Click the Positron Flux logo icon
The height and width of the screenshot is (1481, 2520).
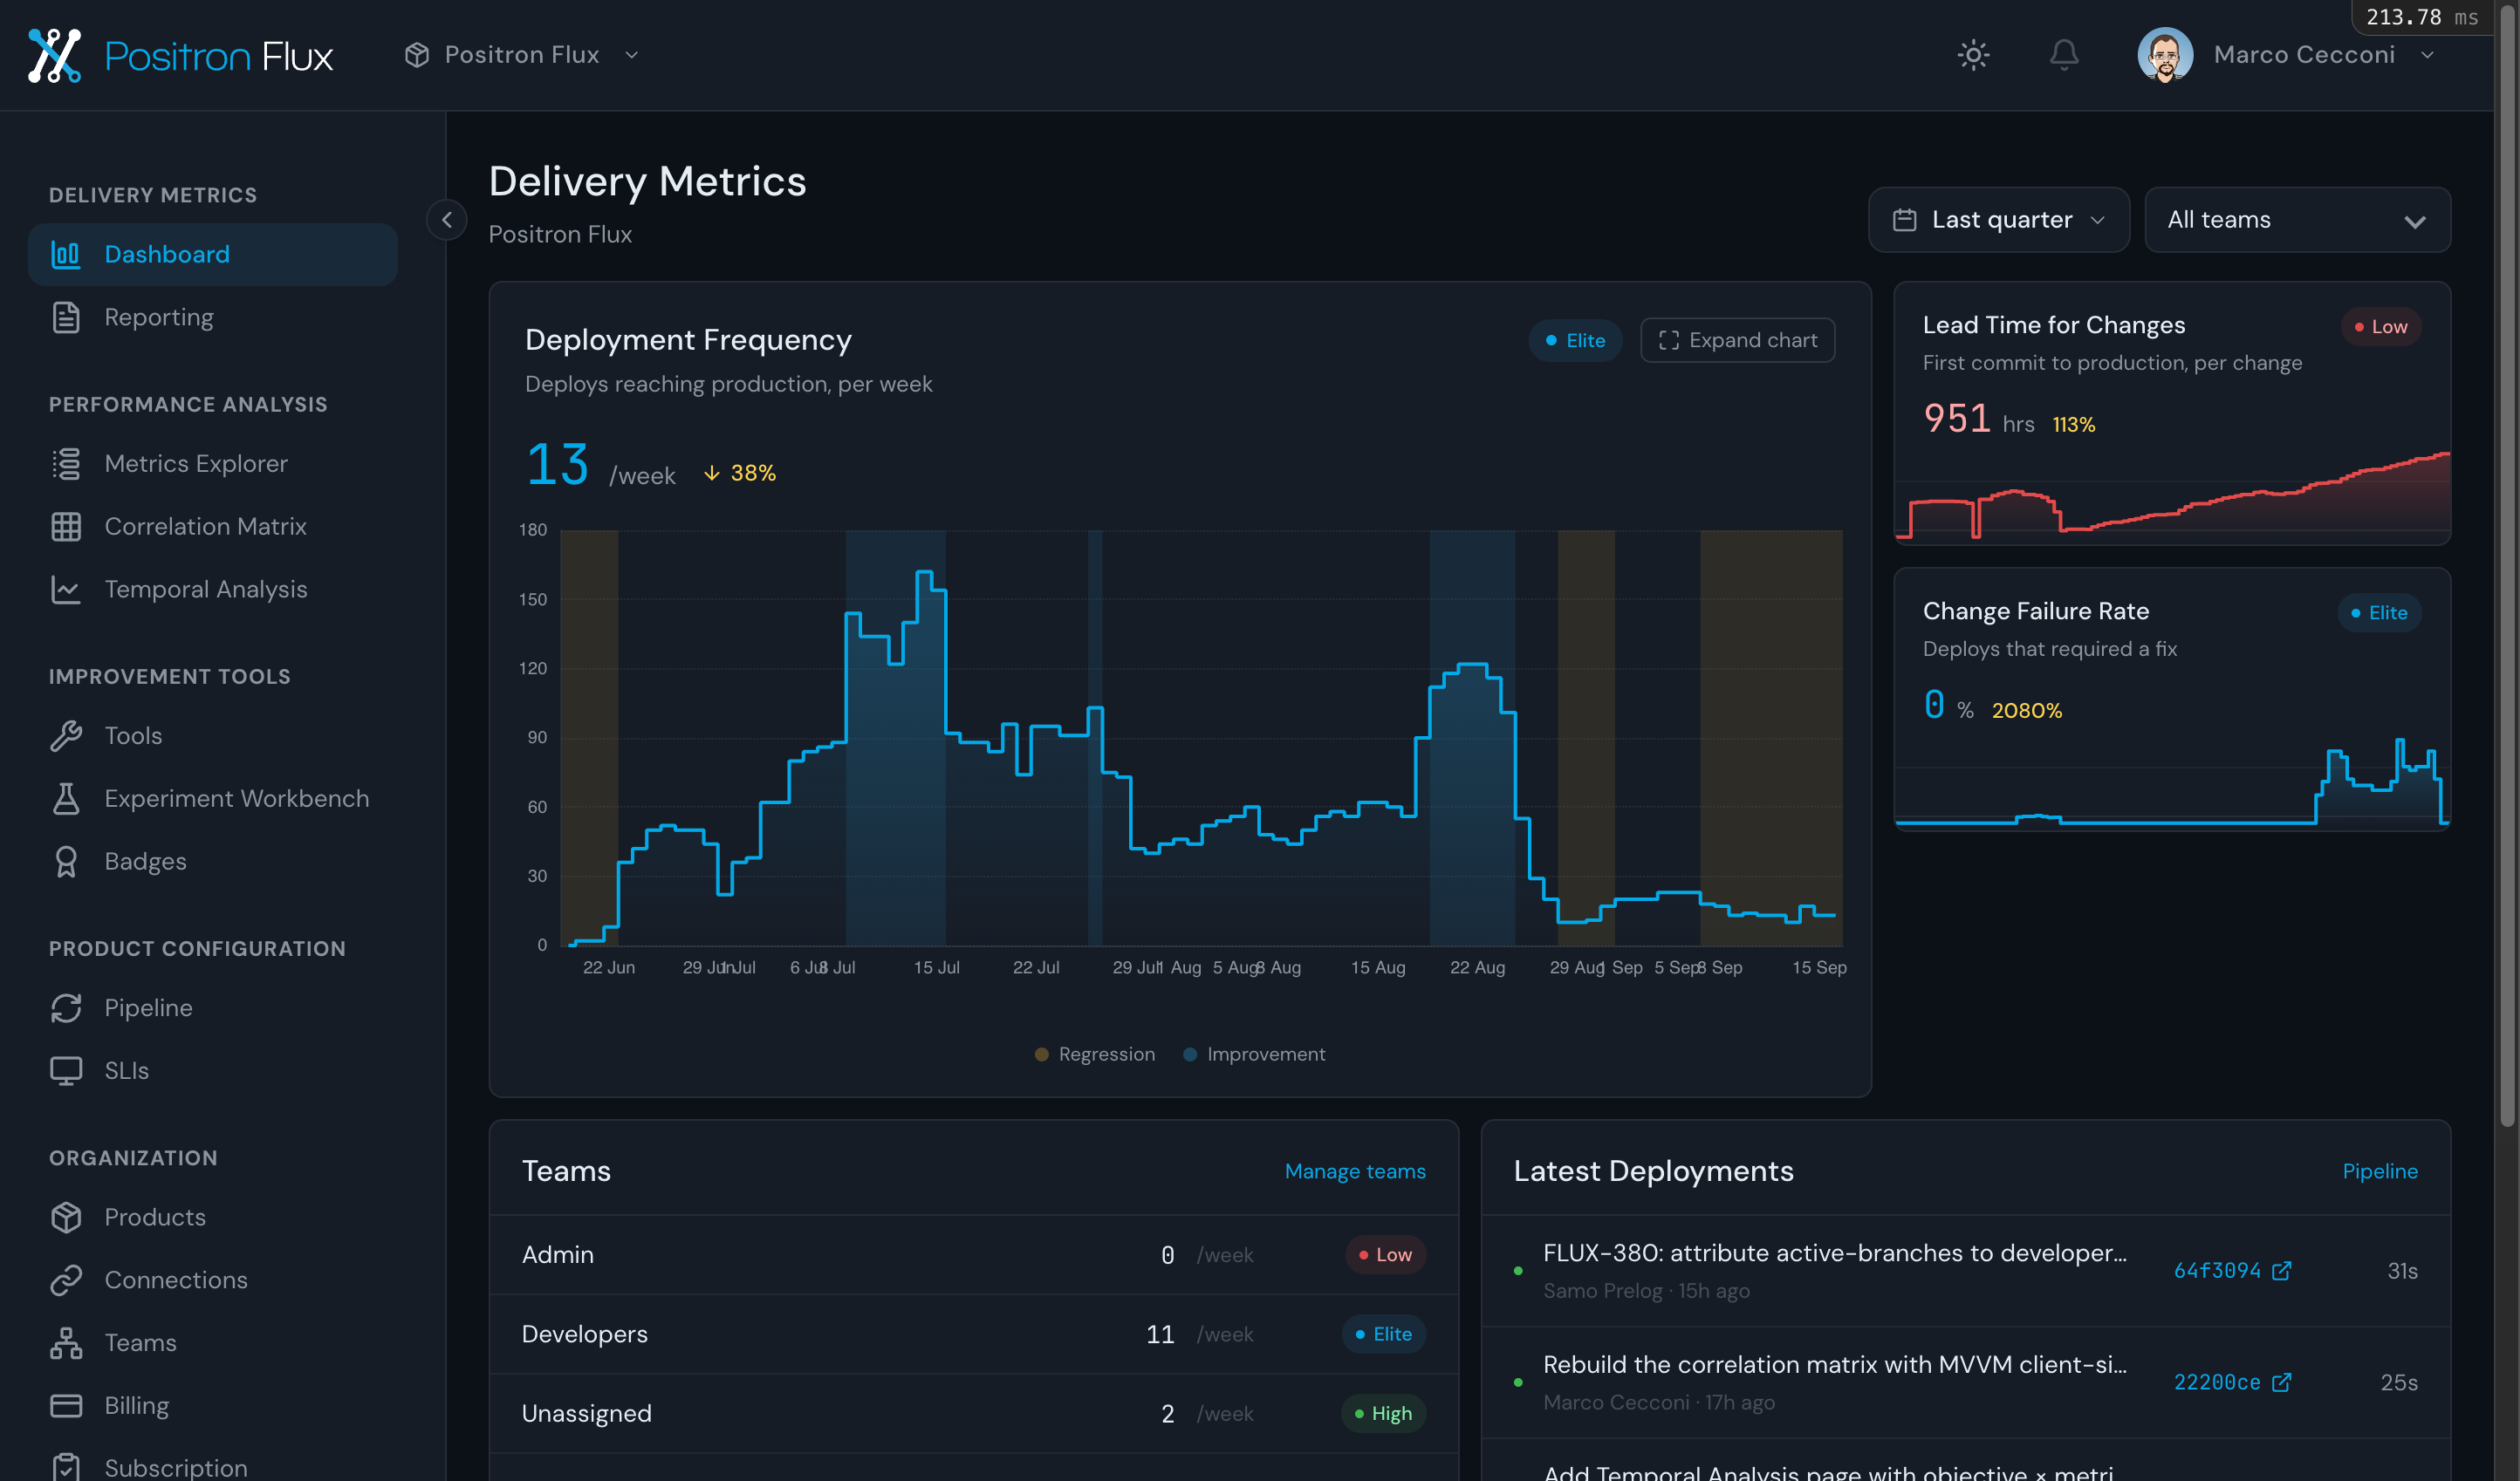[54, 55]
